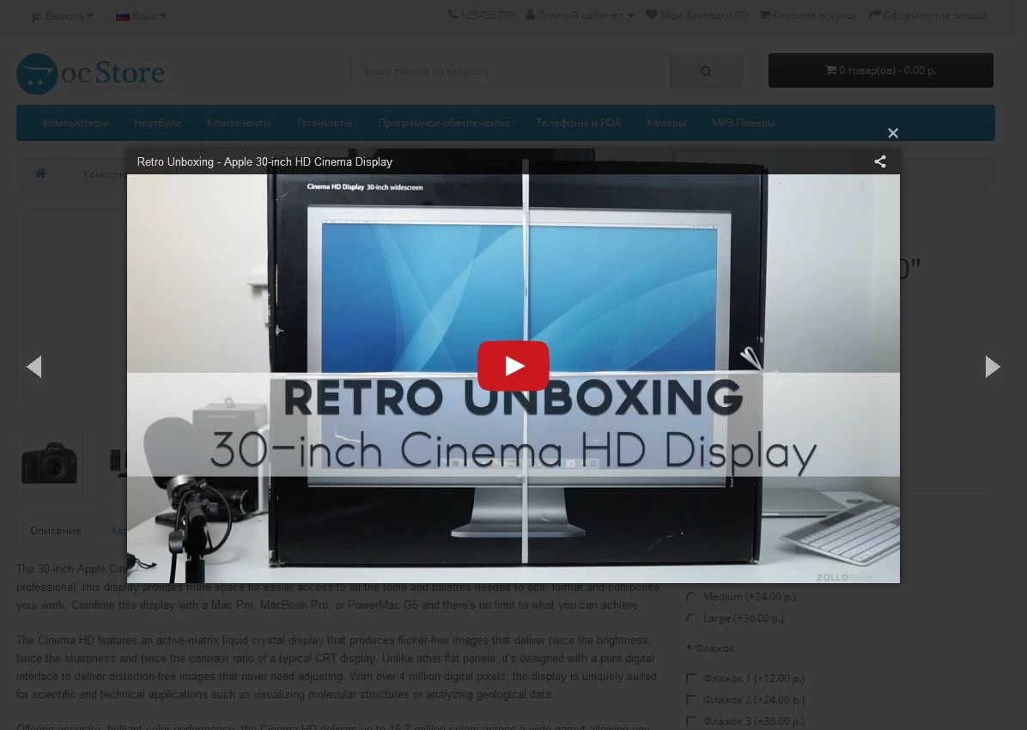Click the wishlist heart icon in header
Image resolution: width=1027 pixels, height=730 pixels.
coord(651,15)
